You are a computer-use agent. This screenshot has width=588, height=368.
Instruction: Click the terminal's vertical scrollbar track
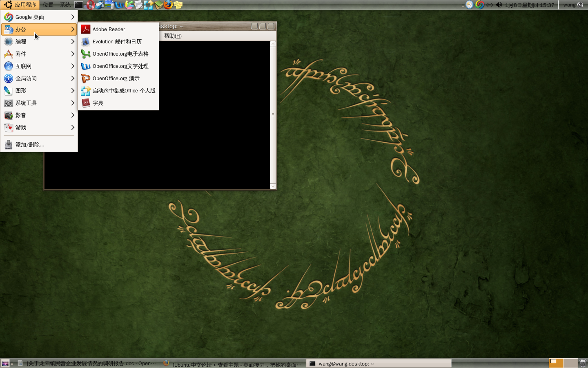tap(273, 115)
